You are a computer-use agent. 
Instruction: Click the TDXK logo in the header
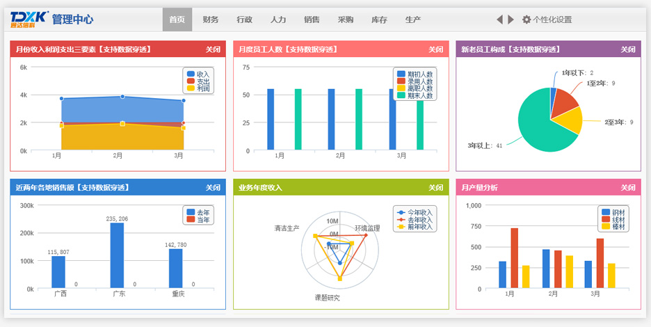pos(28,19)
